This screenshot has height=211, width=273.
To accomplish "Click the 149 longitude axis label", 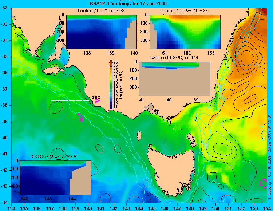I will pos(203,208).
